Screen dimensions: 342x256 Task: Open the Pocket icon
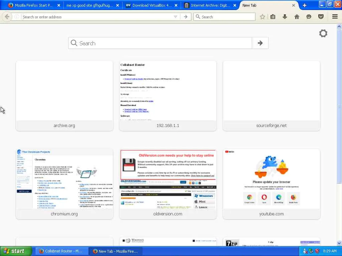[x=321, y=17]
